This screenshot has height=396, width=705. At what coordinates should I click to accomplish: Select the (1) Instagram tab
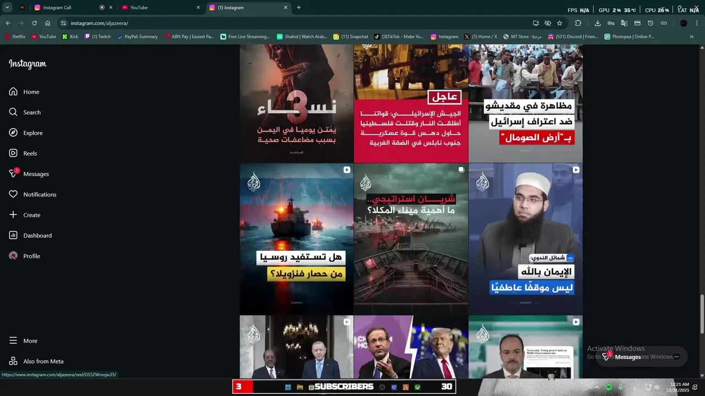(248, 8)
